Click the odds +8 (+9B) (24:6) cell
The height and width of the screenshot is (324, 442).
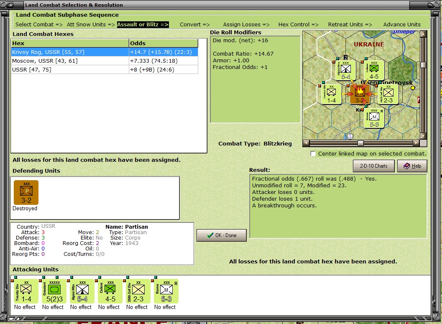164,69
